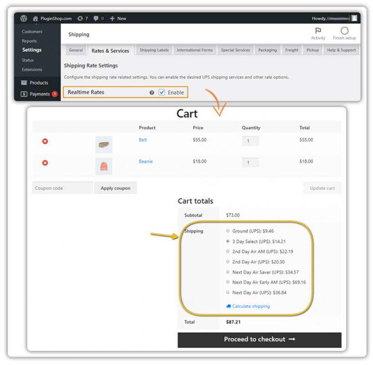Click the plus icon for New

pos(112,18)
